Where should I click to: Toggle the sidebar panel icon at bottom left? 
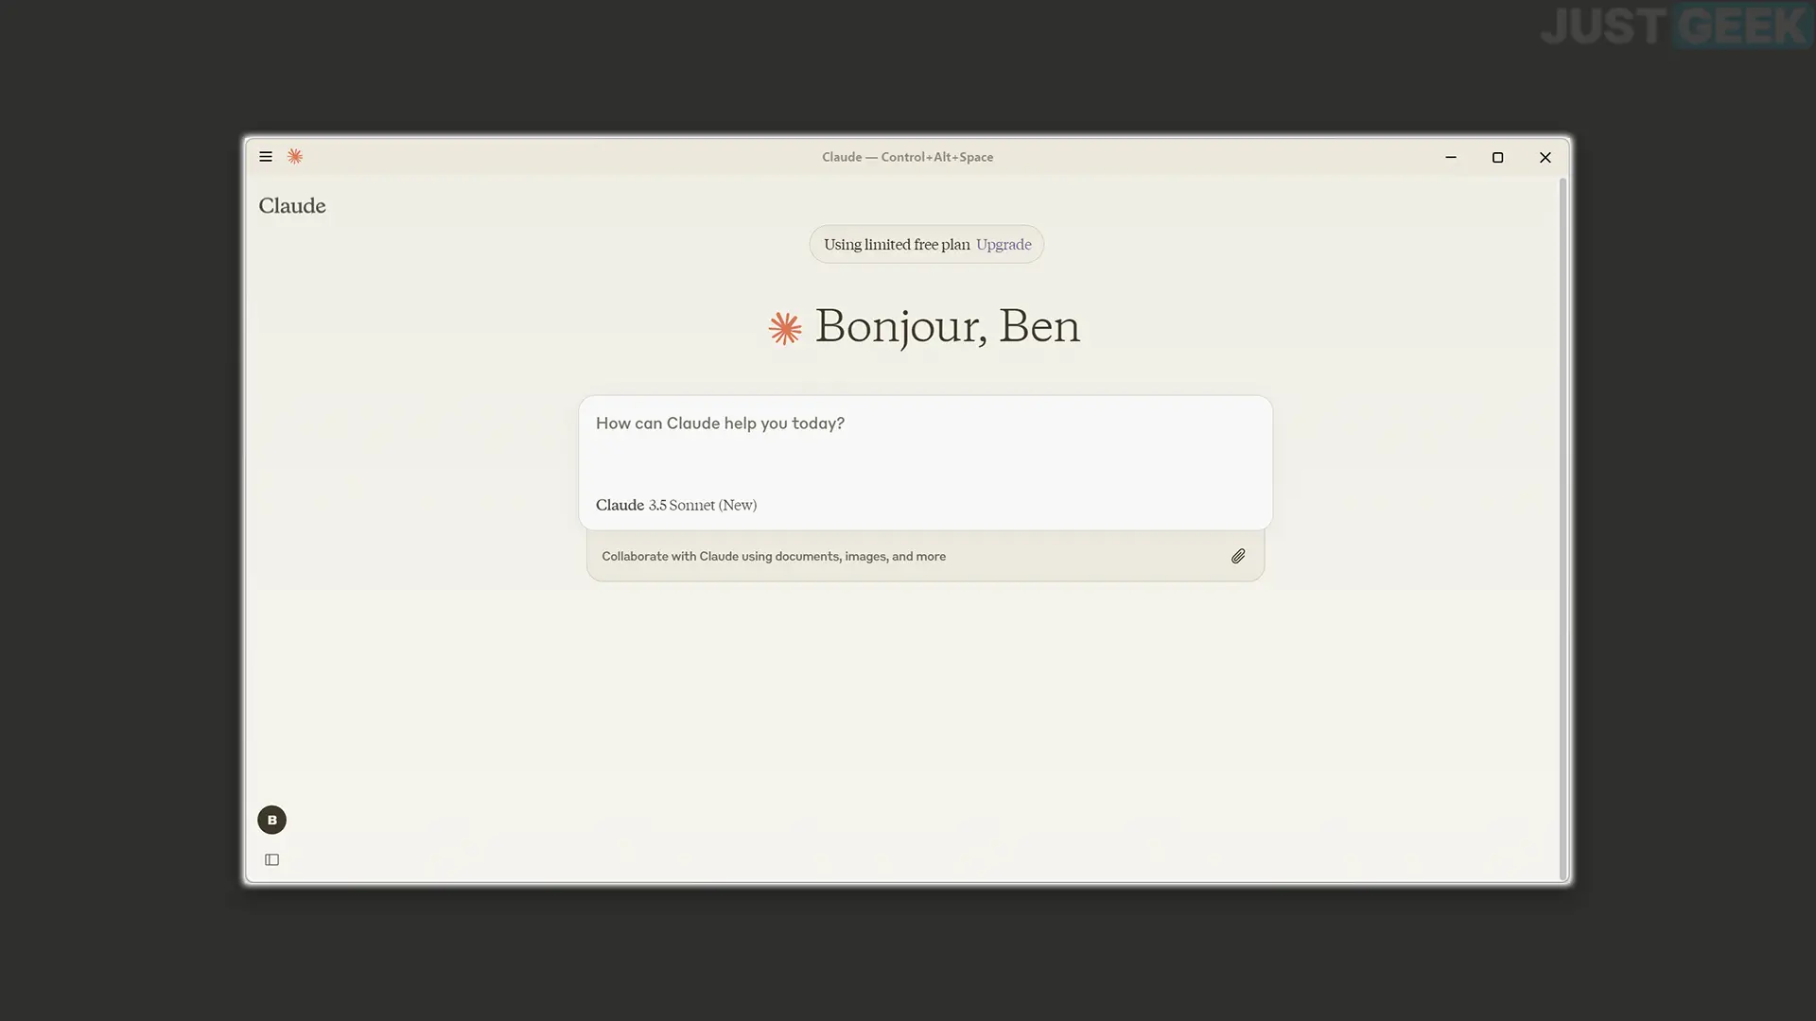click(271, 859)
